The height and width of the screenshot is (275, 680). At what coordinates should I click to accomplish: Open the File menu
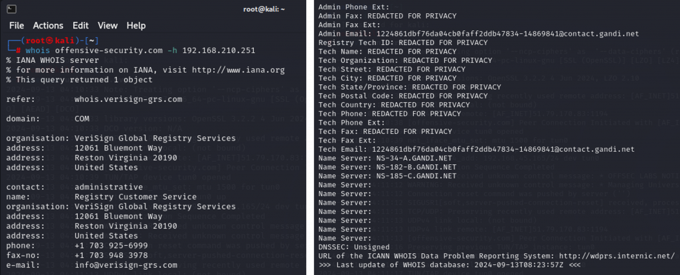coord(17,26)
